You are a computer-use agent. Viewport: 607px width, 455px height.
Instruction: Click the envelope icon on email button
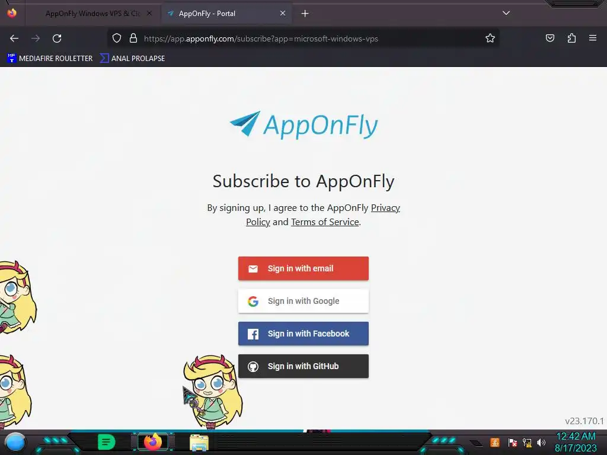click(x=253, y=268)
